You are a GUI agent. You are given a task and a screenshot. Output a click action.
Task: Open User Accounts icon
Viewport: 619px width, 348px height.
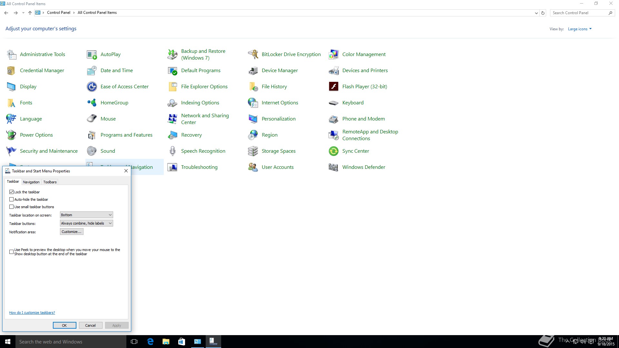[x=253, y=167]
